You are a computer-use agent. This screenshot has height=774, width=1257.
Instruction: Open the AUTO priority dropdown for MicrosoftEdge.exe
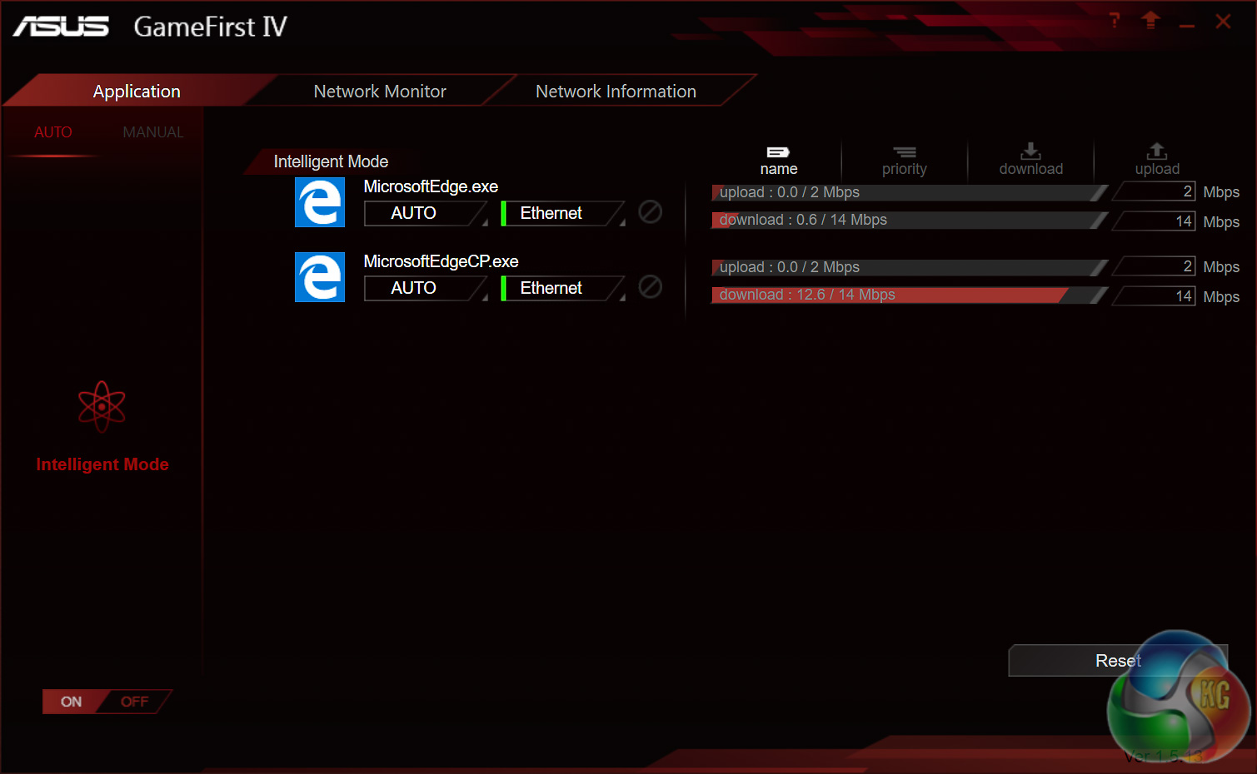click(x=426, y=213)
